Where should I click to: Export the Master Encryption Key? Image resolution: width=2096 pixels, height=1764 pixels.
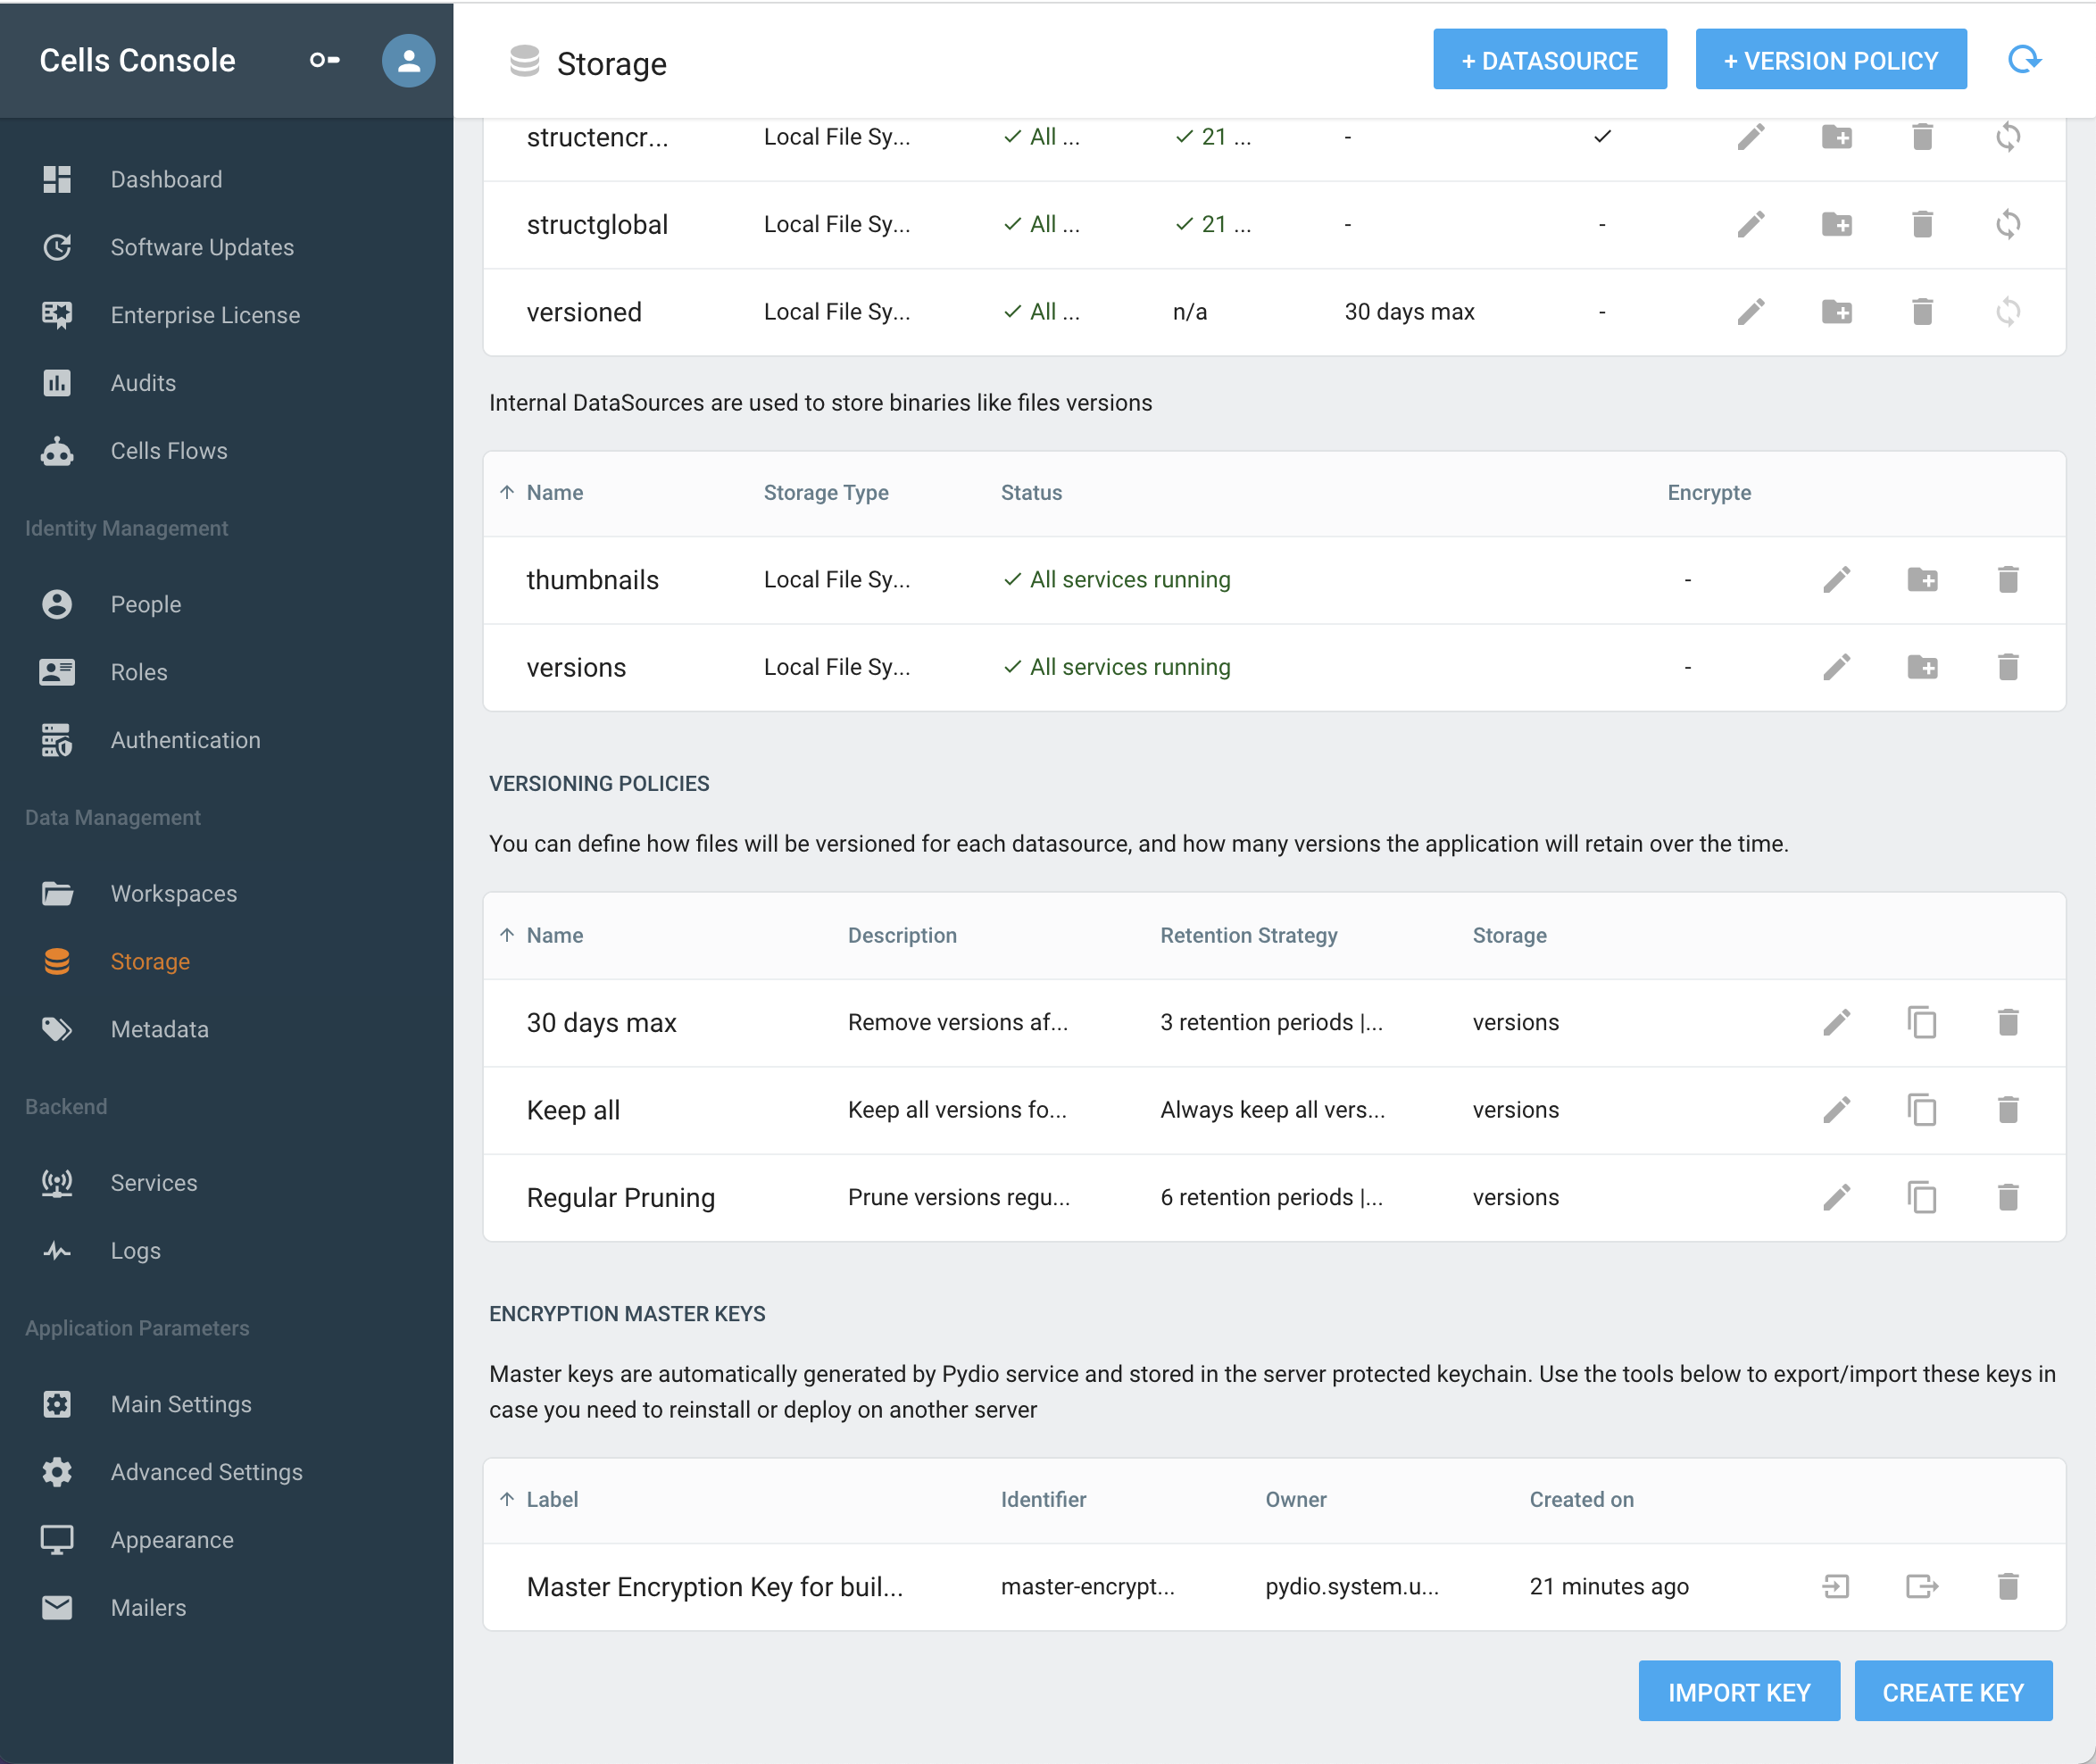click(x=1922, y=1587)
